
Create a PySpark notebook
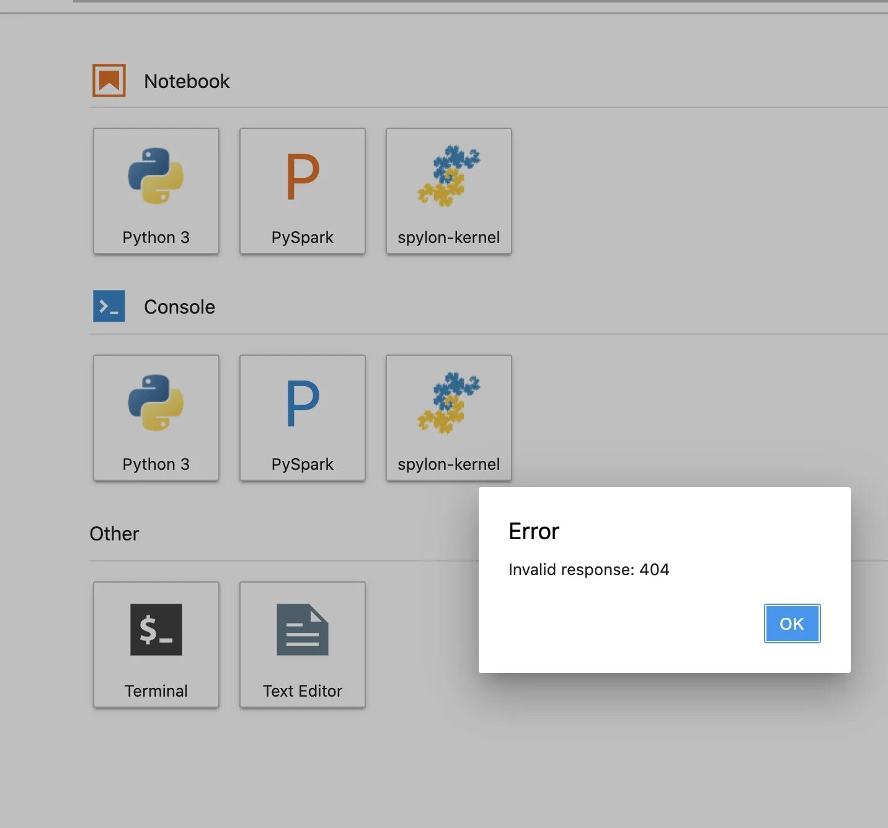pyautogui.click(x=303, y=191)
